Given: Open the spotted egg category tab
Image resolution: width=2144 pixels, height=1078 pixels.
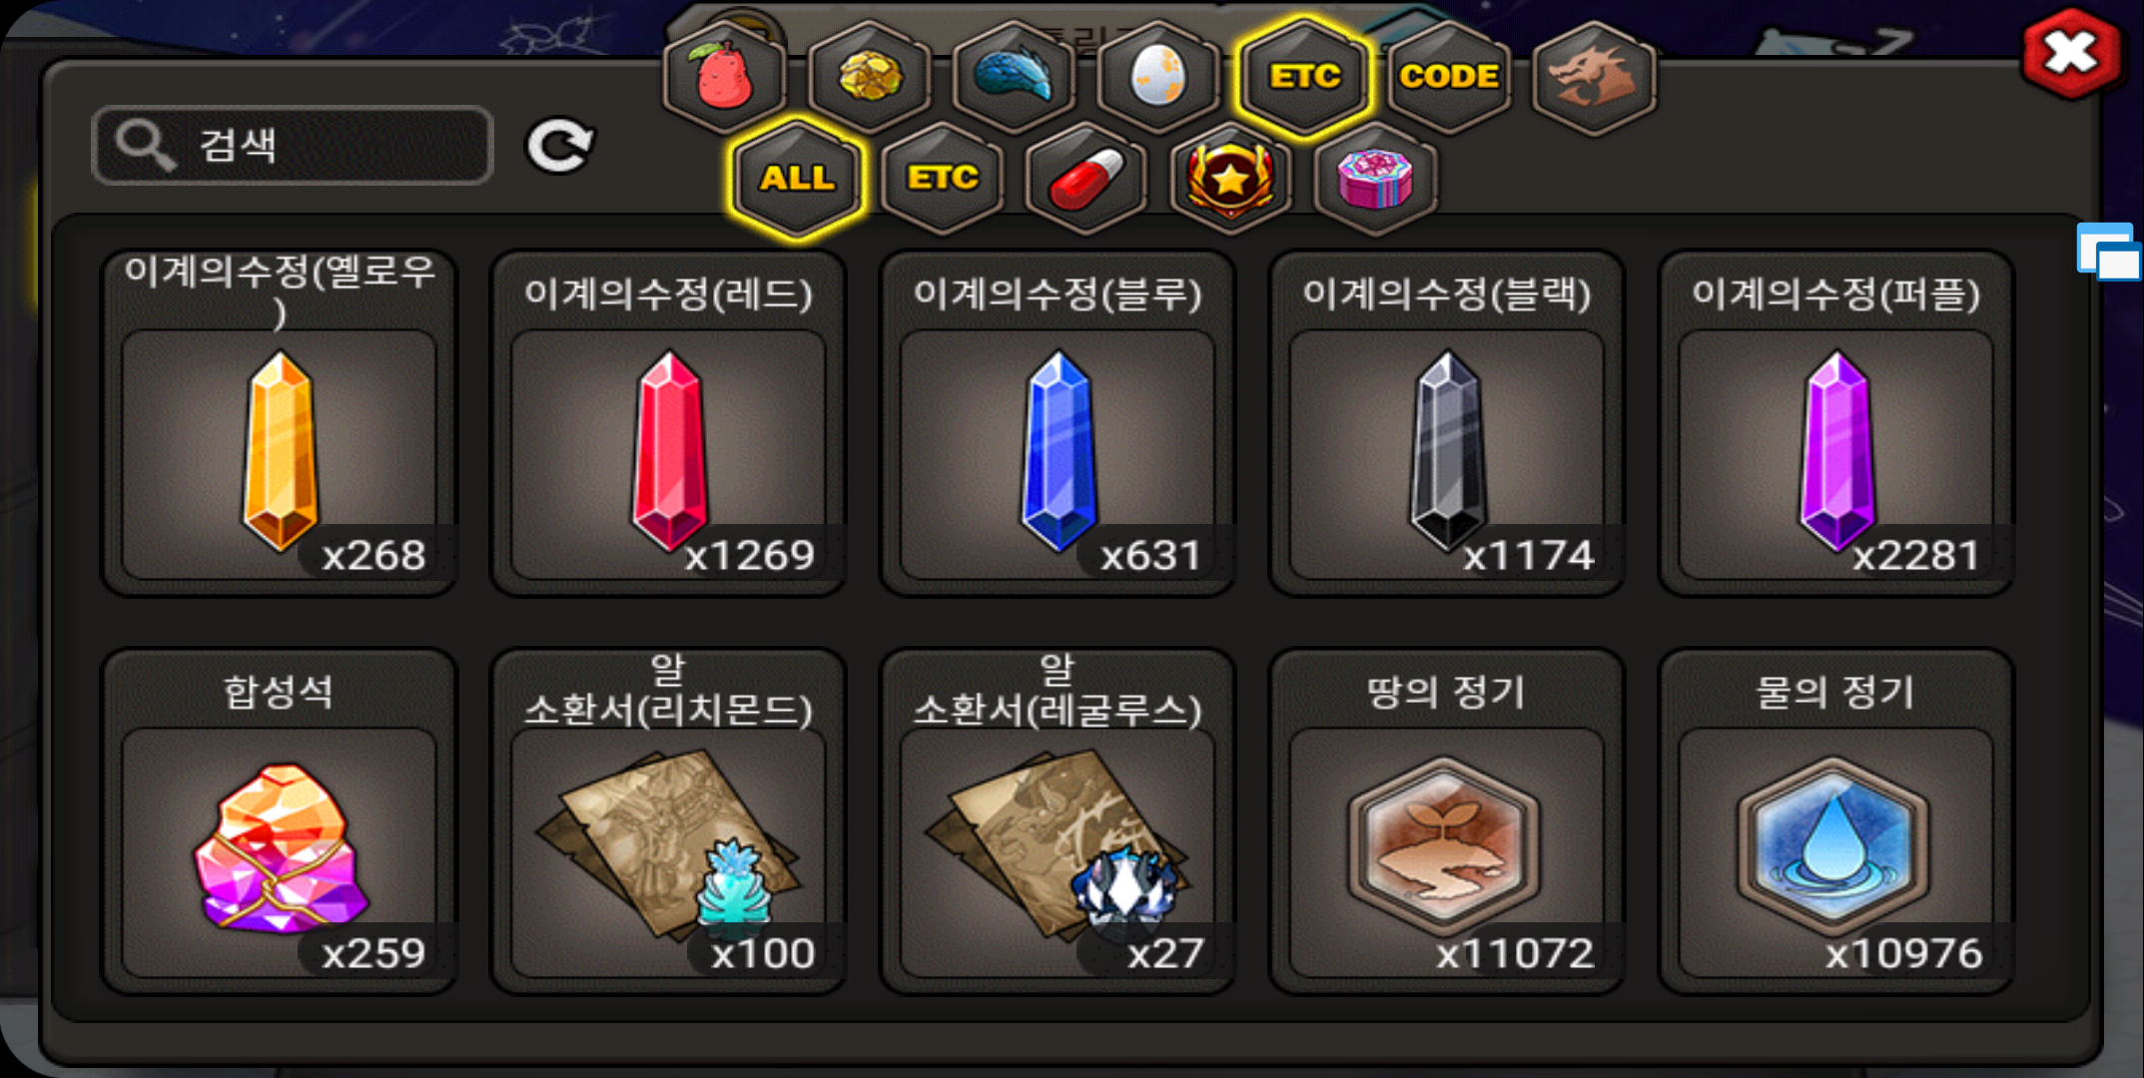Looking at the screenshot, I should [x=1158, y=76].
